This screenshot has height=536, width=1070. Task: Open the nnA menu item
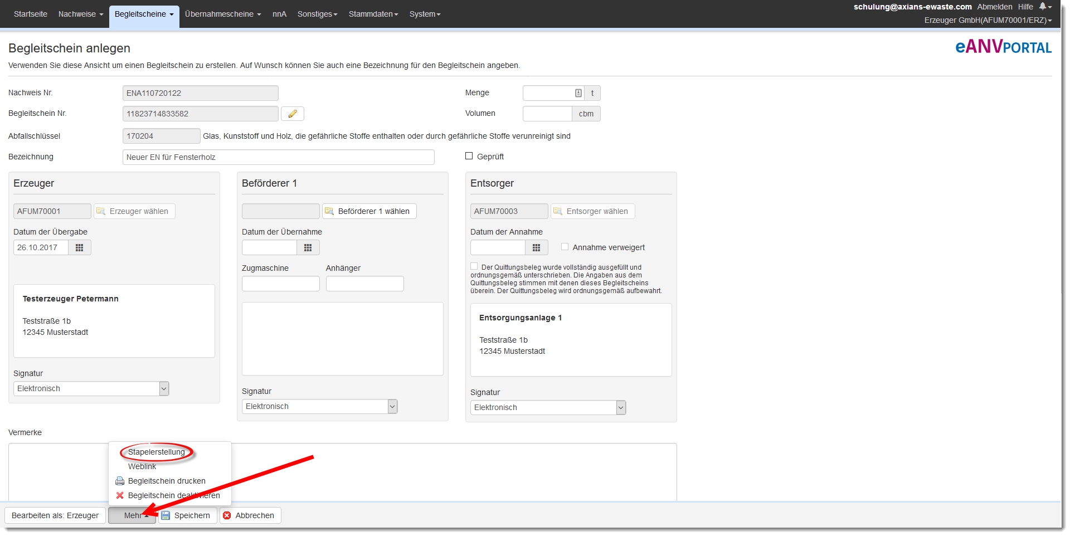point(279,14)
